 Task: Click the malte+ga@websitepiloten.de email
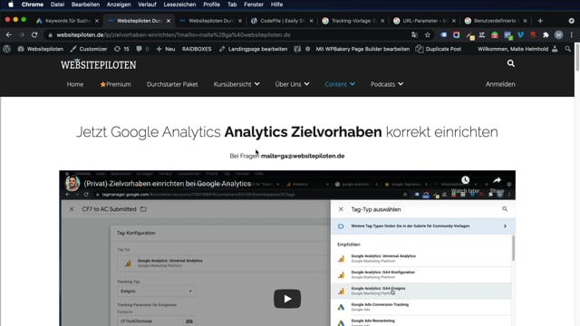[x=303, y=156]
